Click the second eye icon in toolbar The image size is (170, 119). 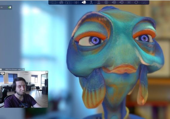(121, 2)
